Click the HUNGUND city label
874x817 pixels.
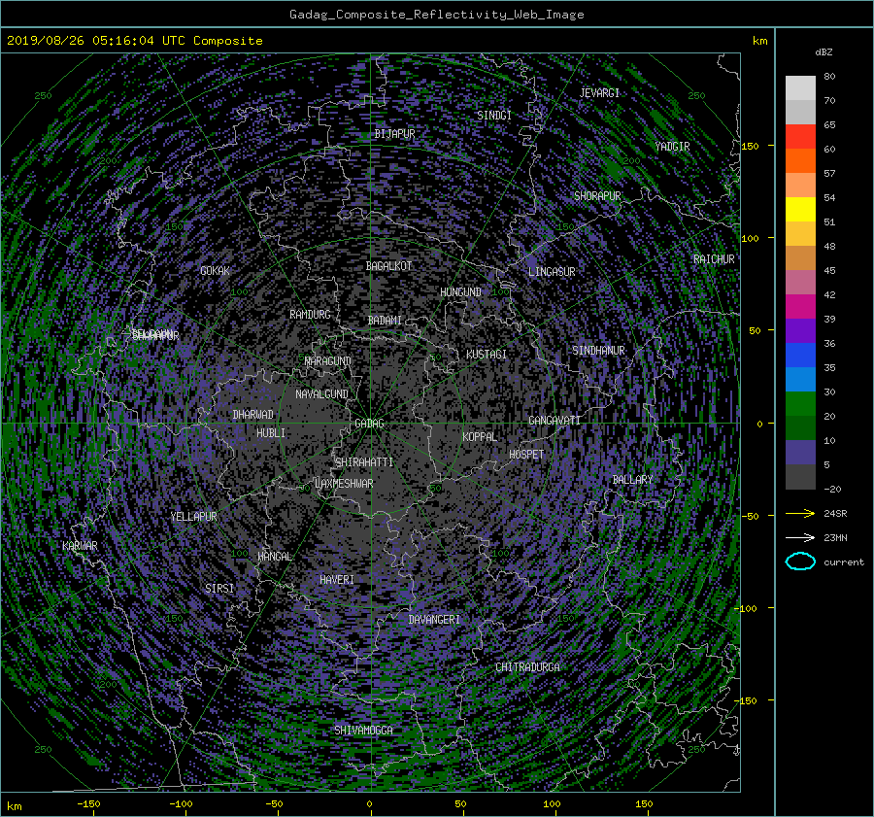(460, 291)
